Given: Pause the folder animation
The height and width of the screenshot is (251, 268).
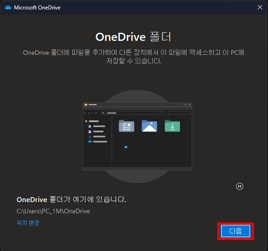Looking at the screenshot, I should pos(240,186).
